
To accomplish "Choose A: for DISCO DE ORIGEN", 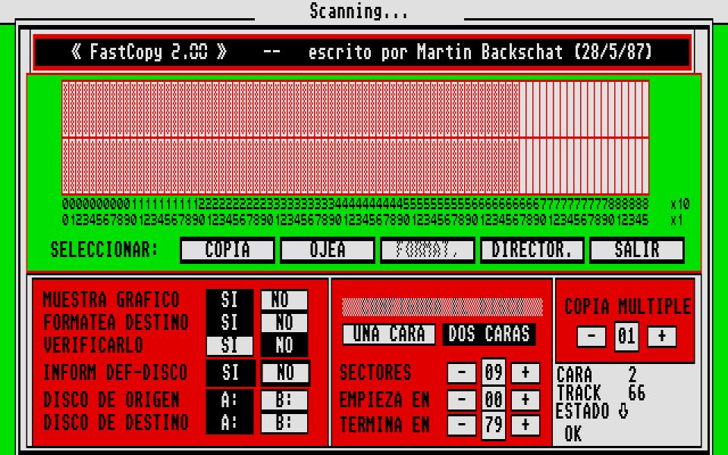I will (x=230, y=400).
